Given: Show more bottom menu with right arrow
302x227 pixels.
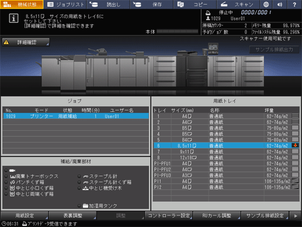Looking at the screenshot, I should (x=296, y=216).
